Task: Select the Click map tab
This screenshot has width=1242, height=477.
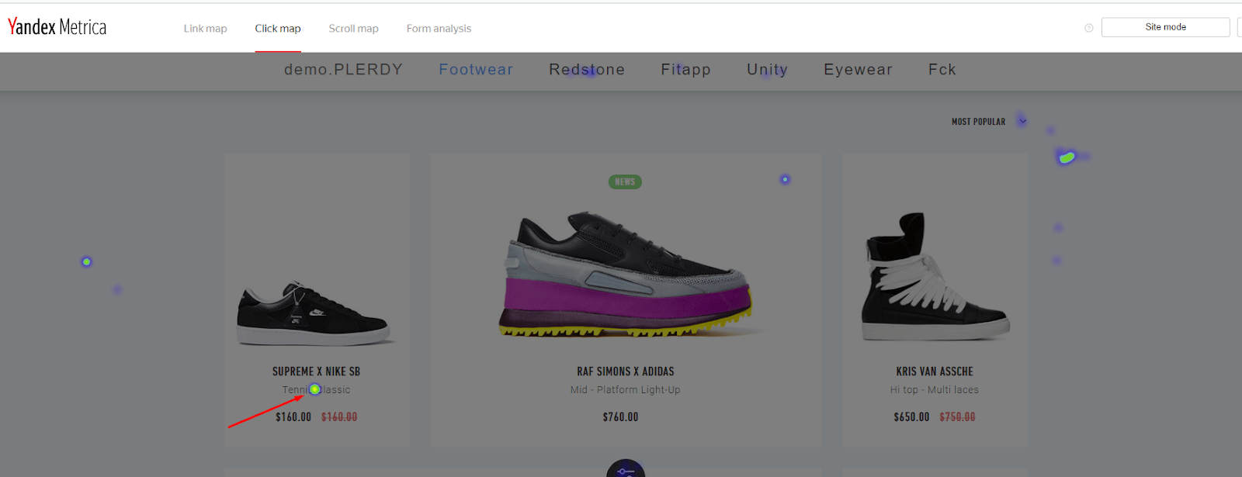Action: (278, 29)
